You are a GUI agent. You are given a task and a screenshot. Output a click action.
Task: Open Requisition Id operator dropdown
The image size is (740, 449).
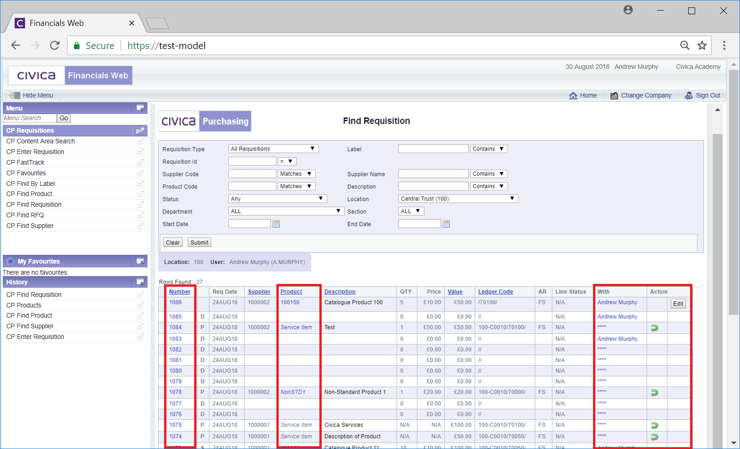(287, 161)
